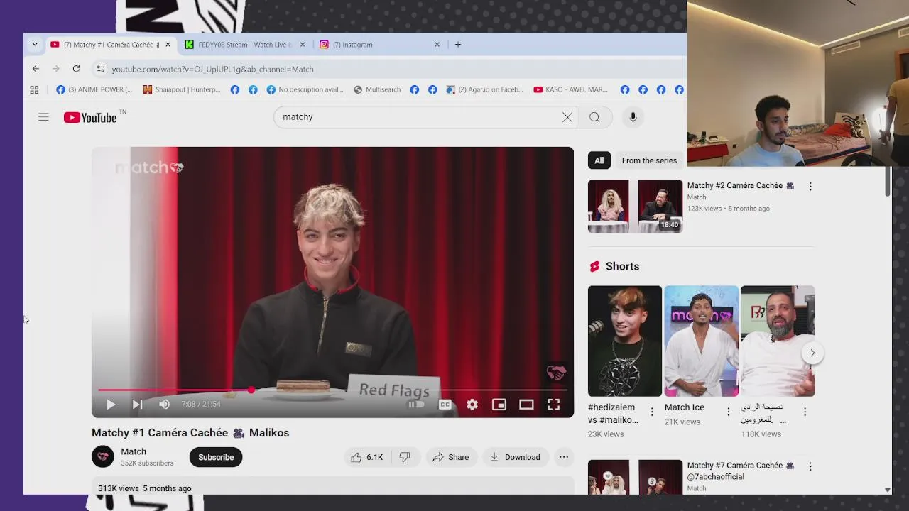Open apps grid in bookmarks bar
The width and height of the screenshot is (909, 511).
point(34,89)
